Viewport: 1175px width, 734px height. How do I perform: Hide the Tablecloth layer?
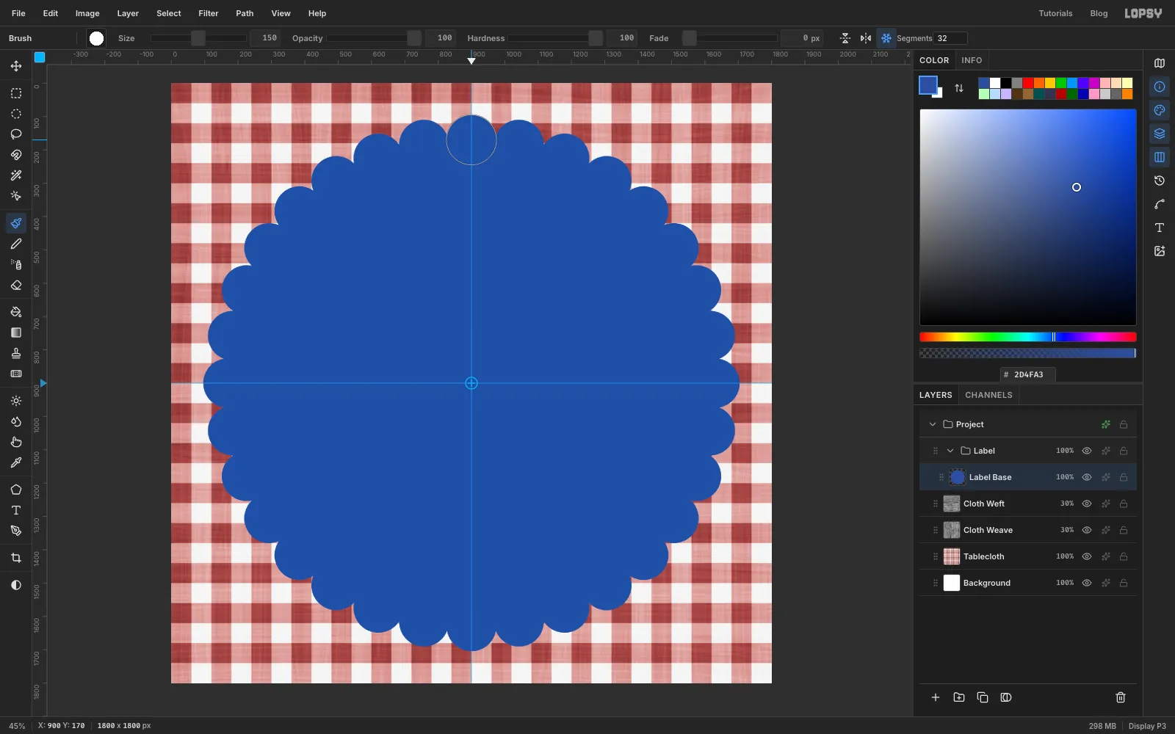[1087, 556]
